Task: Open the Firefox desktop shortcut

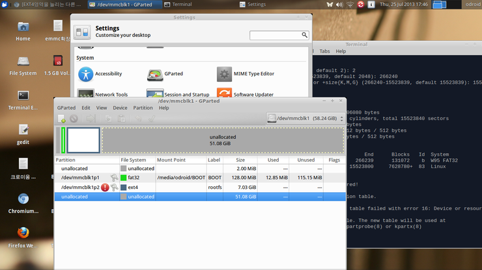Action: [x=23, y=236]
